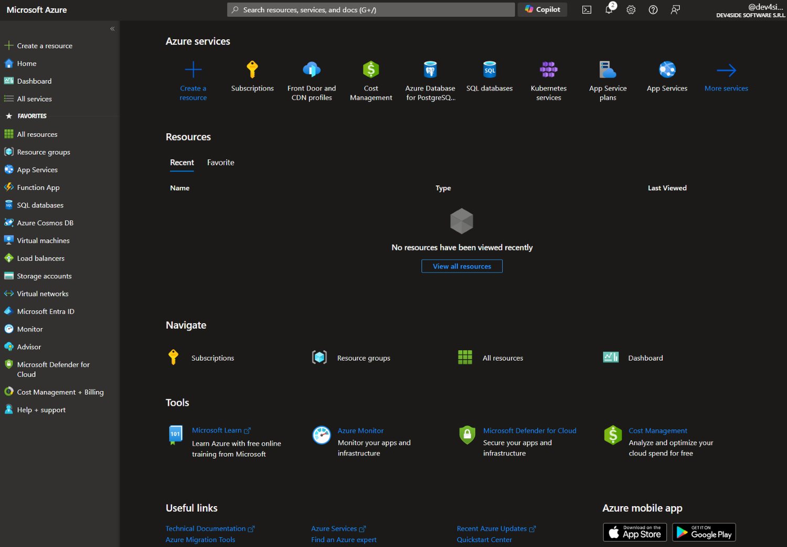Viewport: 787px width, 547px height.
Task: Open Storage accounts in the sidebar
Action: [x=44, y=276]
